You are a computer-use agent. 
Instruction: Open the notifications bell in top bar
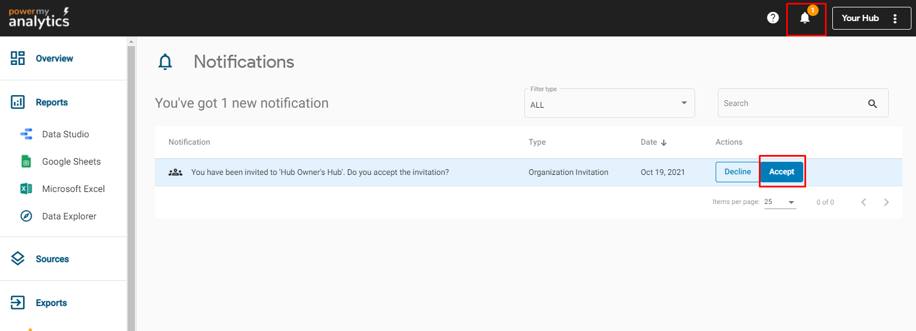tap(804, 18)
